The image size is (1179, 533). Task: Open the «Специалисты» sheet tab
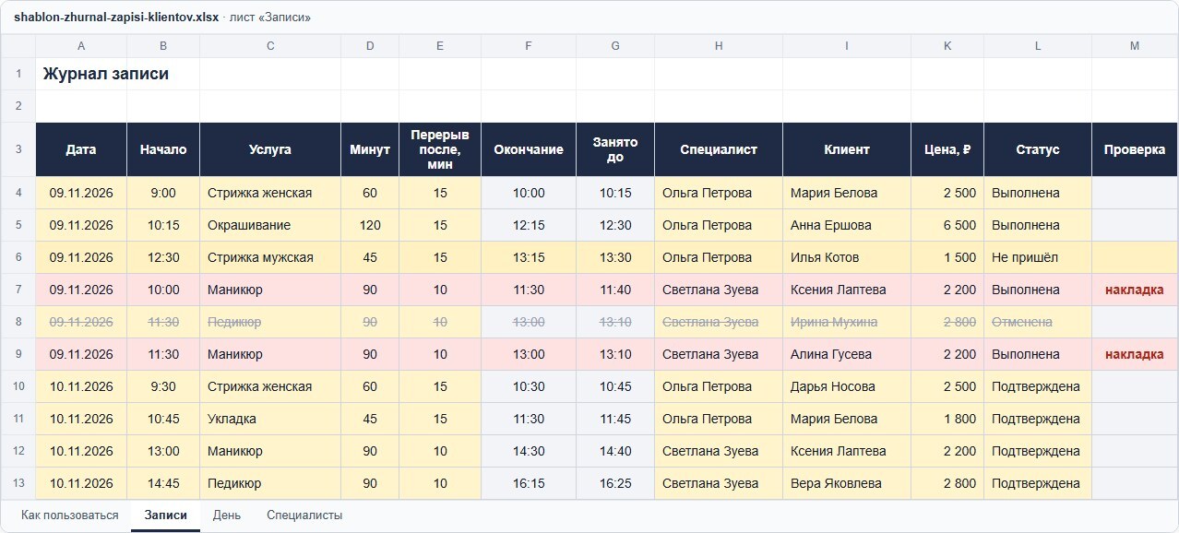tap(304, 515)
